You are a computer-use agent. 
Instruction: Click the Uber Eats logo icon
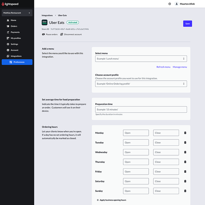coord(45,22)
